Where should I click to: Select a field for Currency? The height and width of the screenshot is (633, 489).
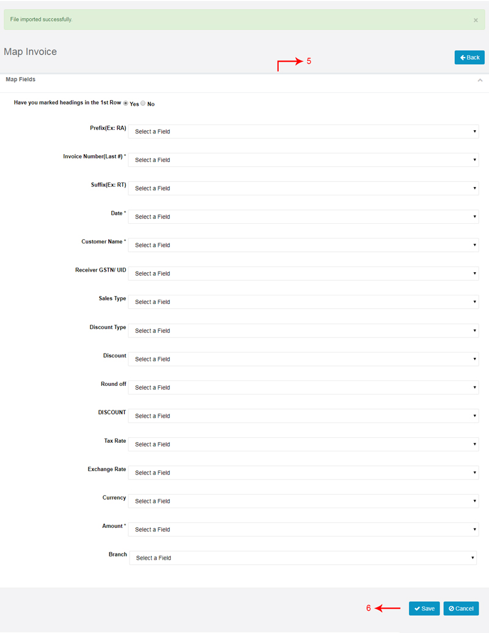[303, 501]
